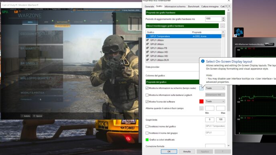Increase the hardware polling period stepper
The height and width of the screenshot is (155, 276).
223,18
